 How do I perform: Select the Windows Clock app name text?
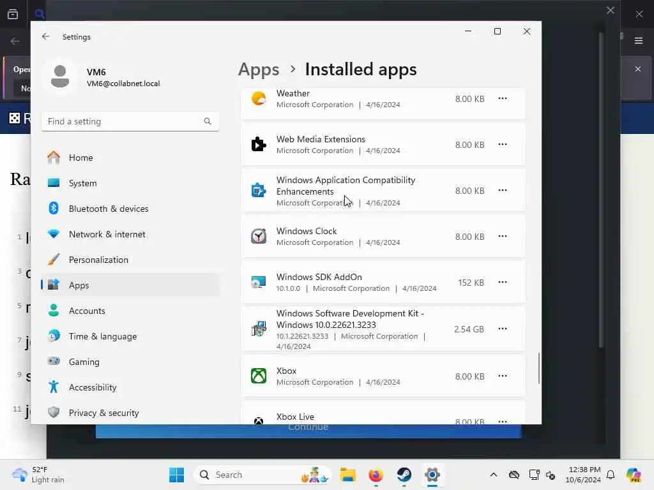tap(307, 231)
